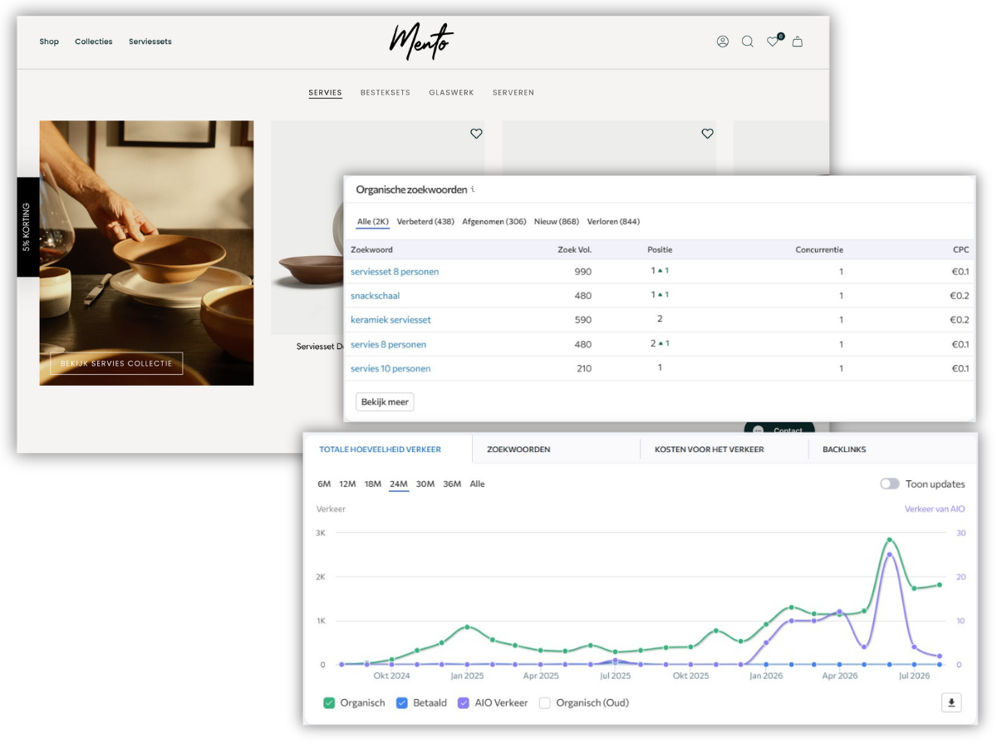Click the Mento logo
997x748 pixels.
point(422,41)
